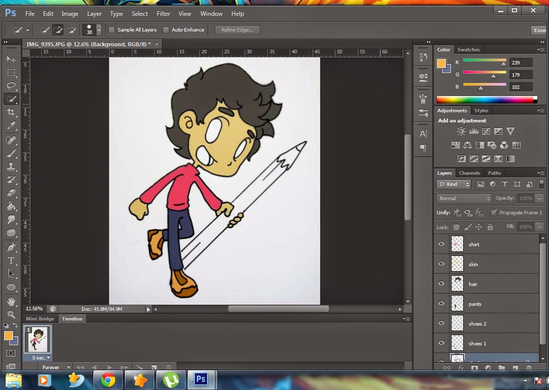
Task: Click the Add to selection brush option
Action: 58,30
